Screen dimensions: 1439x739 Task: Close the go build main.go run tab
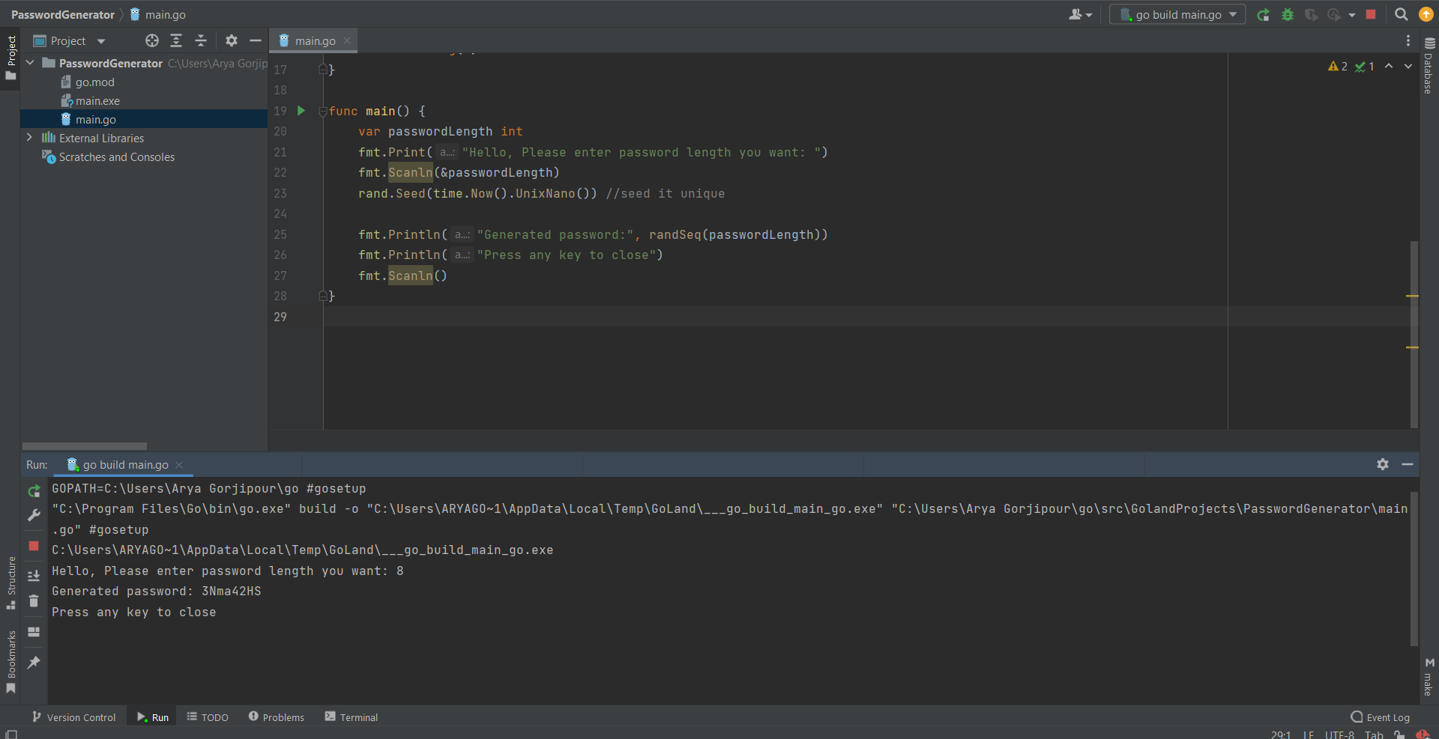click(179, 465)
